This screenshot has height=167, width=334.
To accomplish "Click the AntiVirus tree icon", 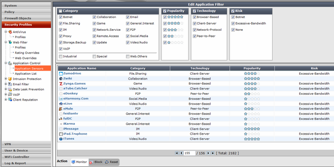I will pyautogui.click(x=10, y=32).
